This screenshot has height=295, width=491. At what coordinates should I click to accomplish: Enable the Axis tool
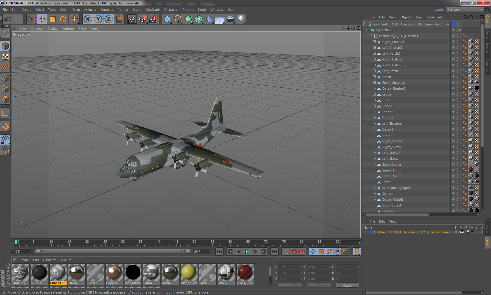[x=5, y=113]
